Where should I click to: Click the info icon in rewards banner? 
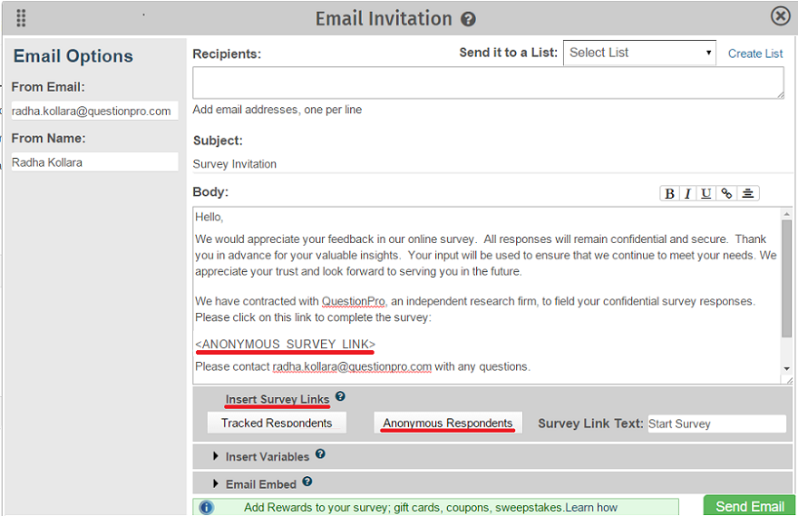click(x=207, y=507)
